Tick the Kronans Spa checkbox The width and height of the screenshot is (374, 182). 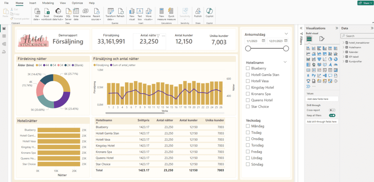(248, 94)
